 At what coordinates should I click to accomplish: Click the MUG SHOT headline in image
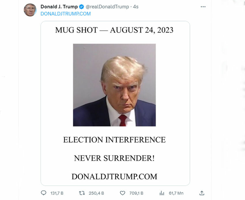point(114,30)
